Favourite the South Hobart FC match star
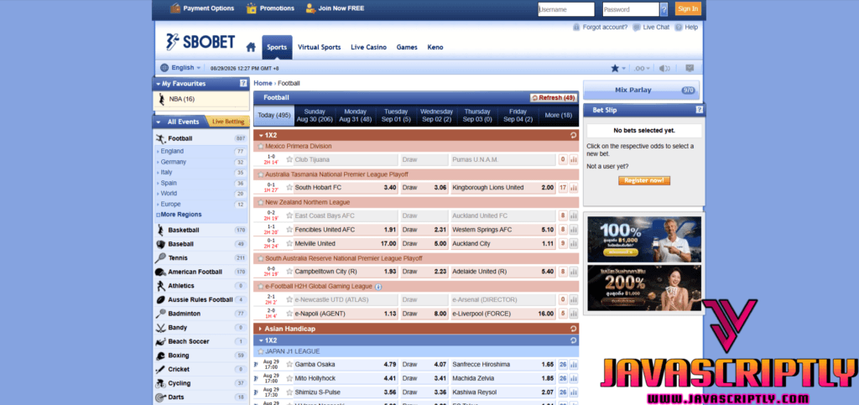Screen dimensions: 859x405 coord(289,187)
